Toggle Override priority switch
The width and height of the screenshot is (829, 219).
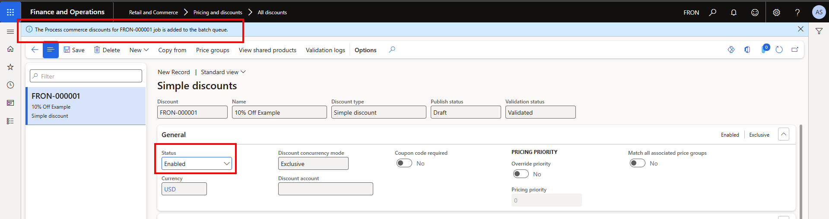(x=521, y=174)
